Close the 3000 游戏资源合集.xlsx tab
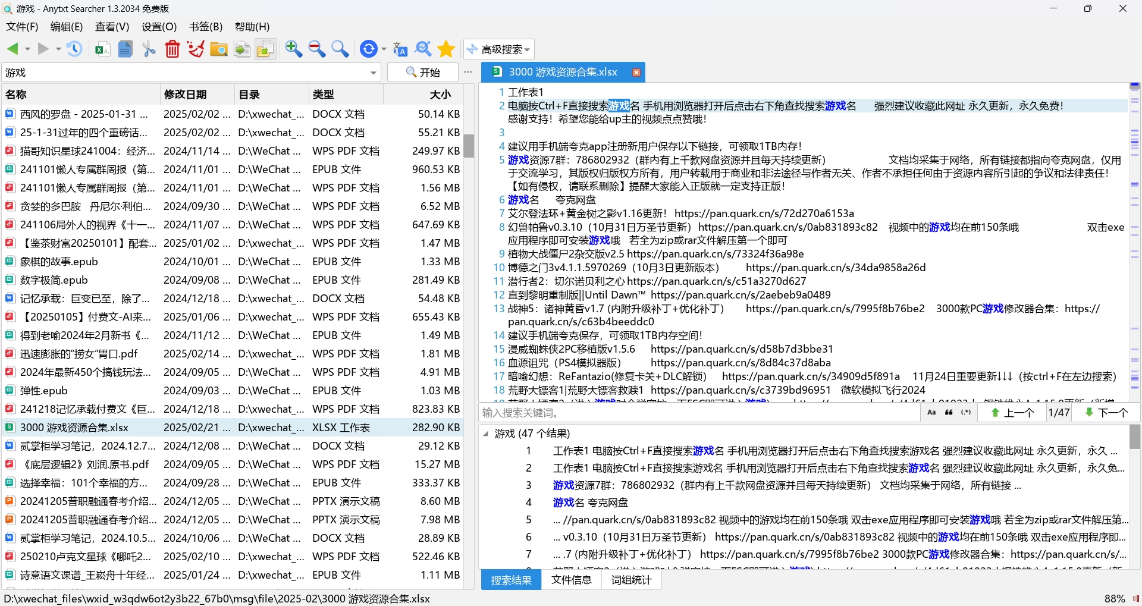 (636, 73)
